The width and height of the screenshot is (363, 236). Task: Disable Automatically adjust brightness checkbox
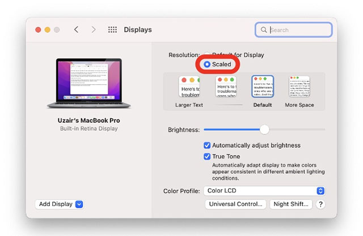pyautogui.click(x=207, y=145)
